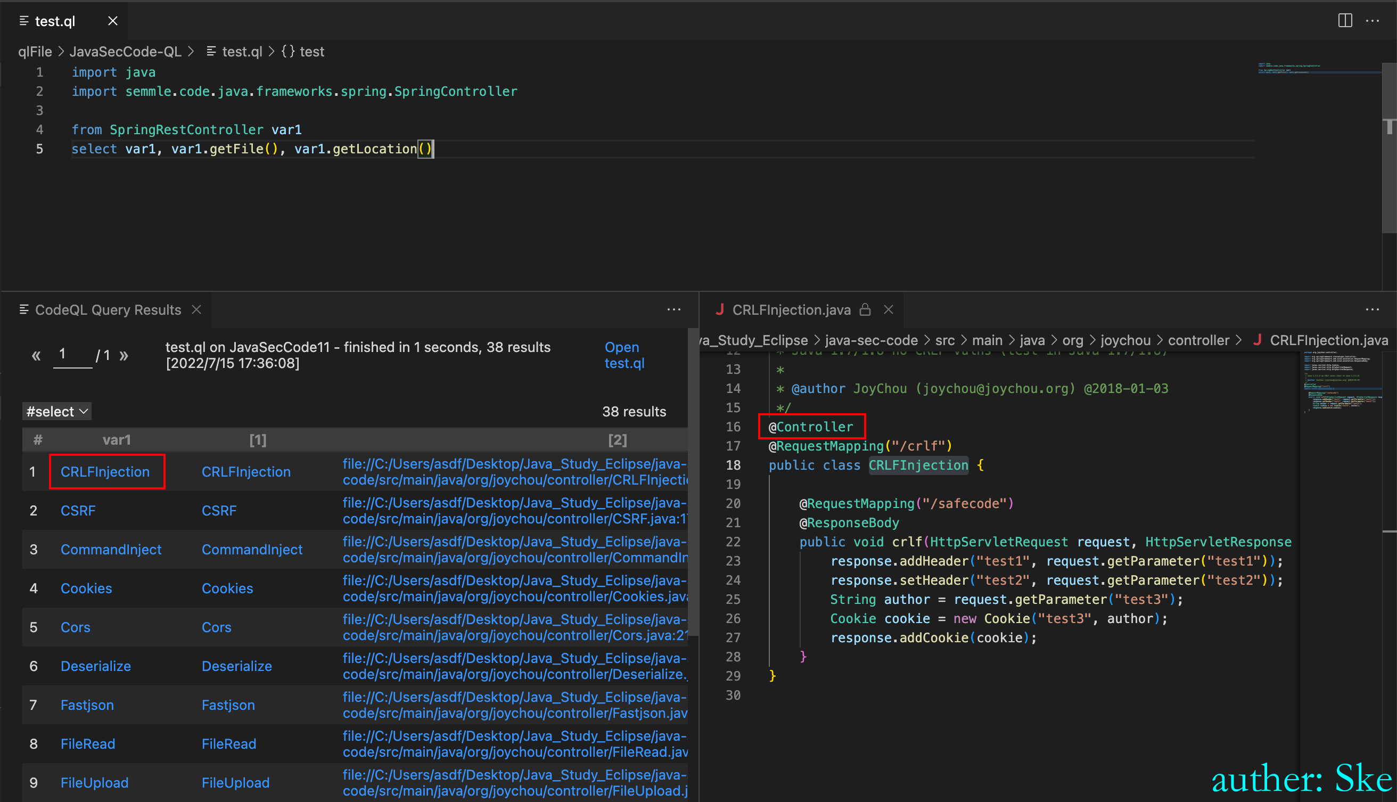This screenshot has height=802, width=1397.
Task: Click the results panel vertical scrollbar
Action: [x=693, y=481]
